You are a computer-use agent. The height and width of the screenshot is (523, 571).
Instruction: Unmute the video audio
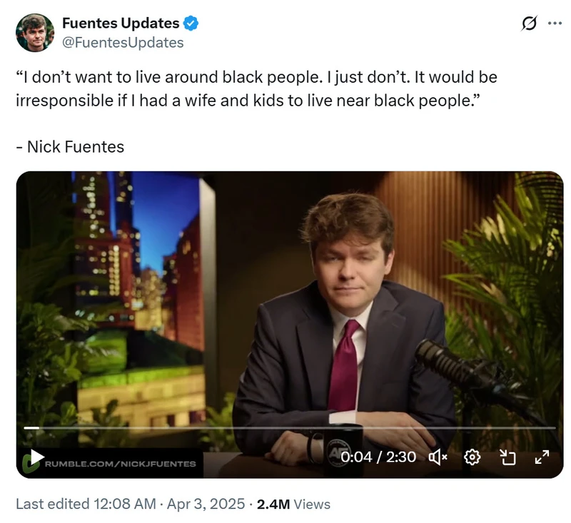[438, 457]
